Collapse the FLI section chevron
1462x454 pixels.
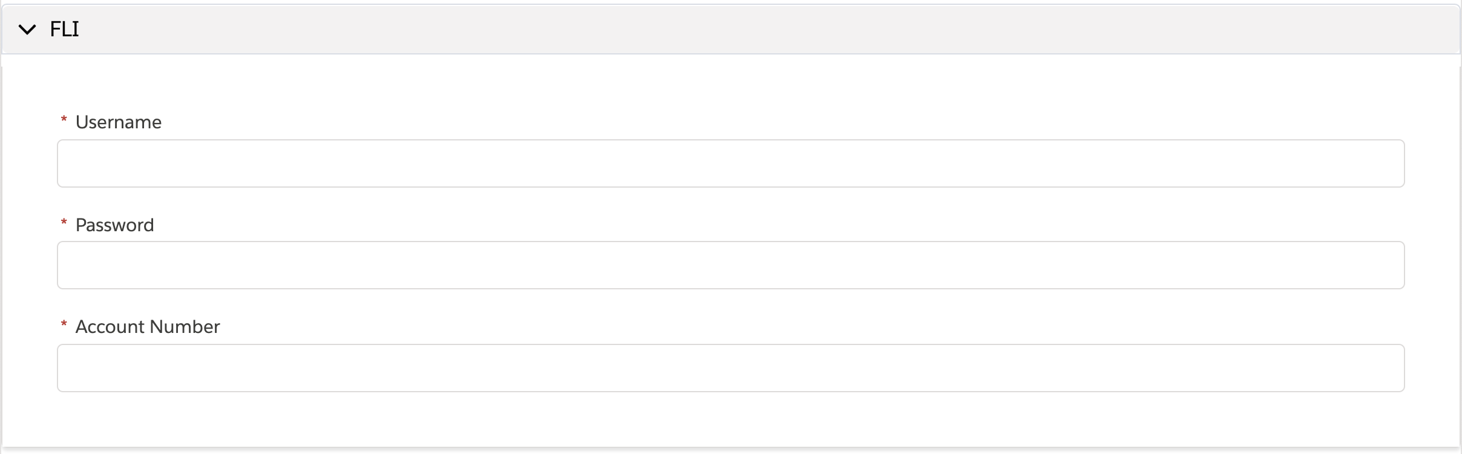coord(27,29)
